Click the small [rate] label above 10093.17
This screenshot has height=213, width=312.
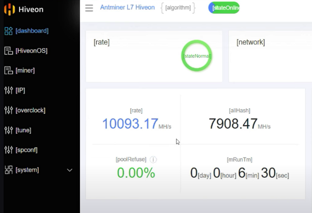136,111
